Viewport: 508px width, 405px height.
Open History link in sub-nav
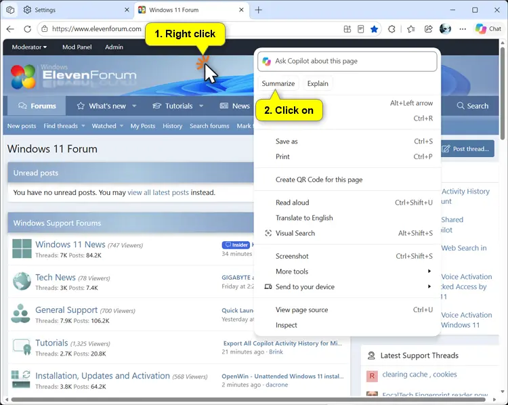172,126
